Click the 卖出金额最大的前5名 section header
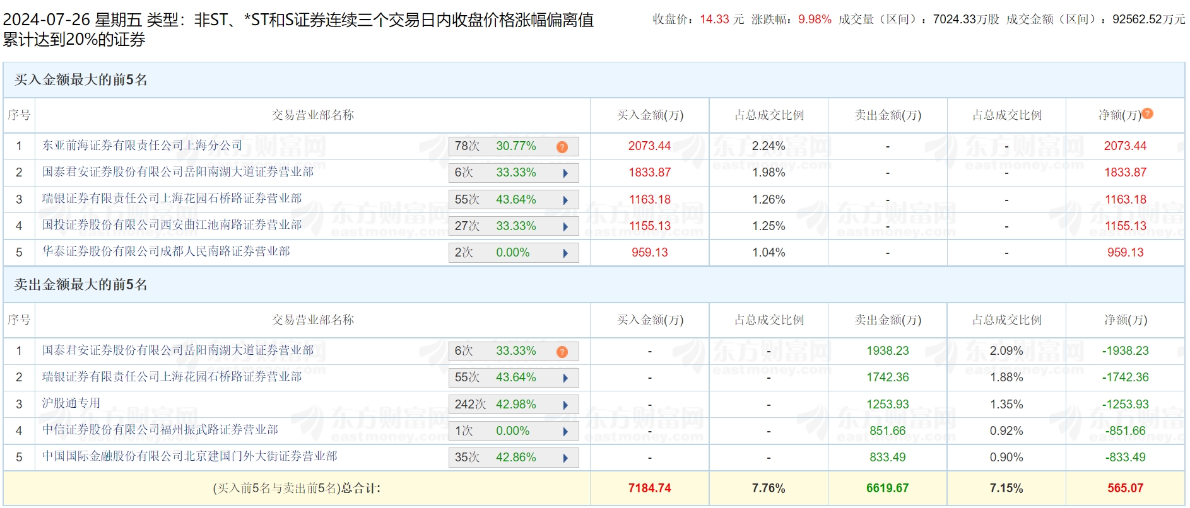The image size is (1190, 508). point(81,285)
